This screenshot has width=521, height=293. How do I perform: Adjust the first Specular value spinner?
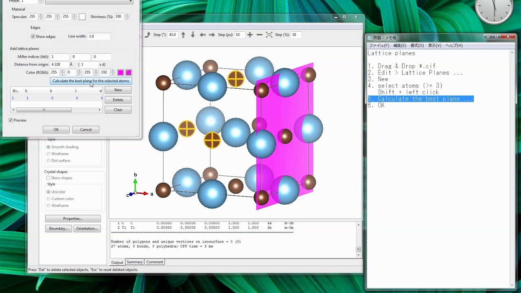click(x=40, y=17)
